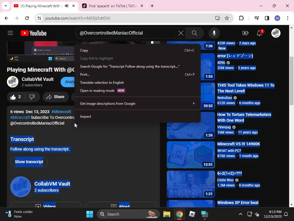294x221 pixels.
Task: Choose Open in reading mode
Action: pos(137,91)
